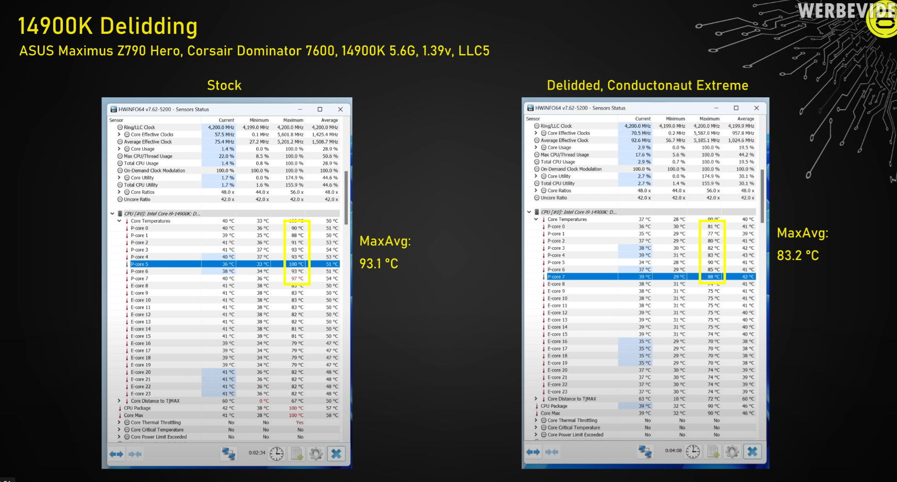The width and height of the screenshot is (897, 482).
Task: Click CPU chip icon beside CPU [#0] in Delidded window
Action: pos(537,212)
